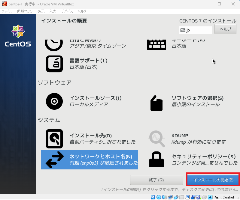The image size is (240, 200).
Task: Click the ヘルプ button in installer
Action: 225,29
